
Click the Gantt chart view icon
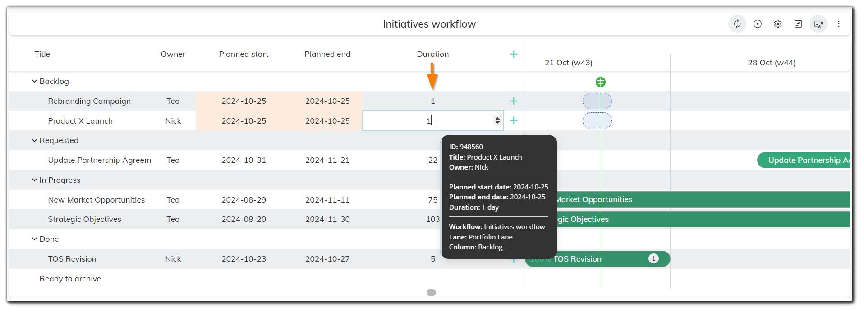[798, 24]
